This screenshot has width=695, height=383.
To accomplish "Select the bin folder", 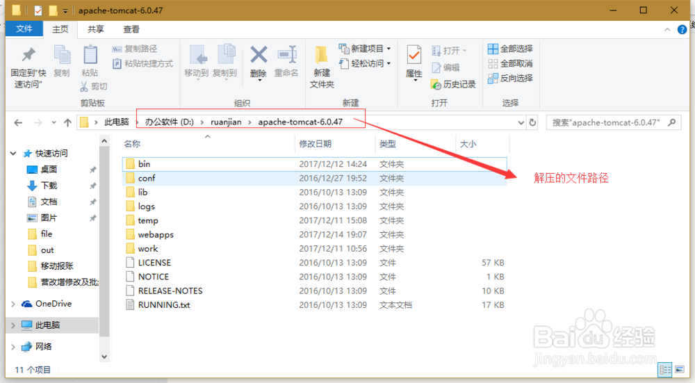I will pyautogui.click(x=314, y=164).
